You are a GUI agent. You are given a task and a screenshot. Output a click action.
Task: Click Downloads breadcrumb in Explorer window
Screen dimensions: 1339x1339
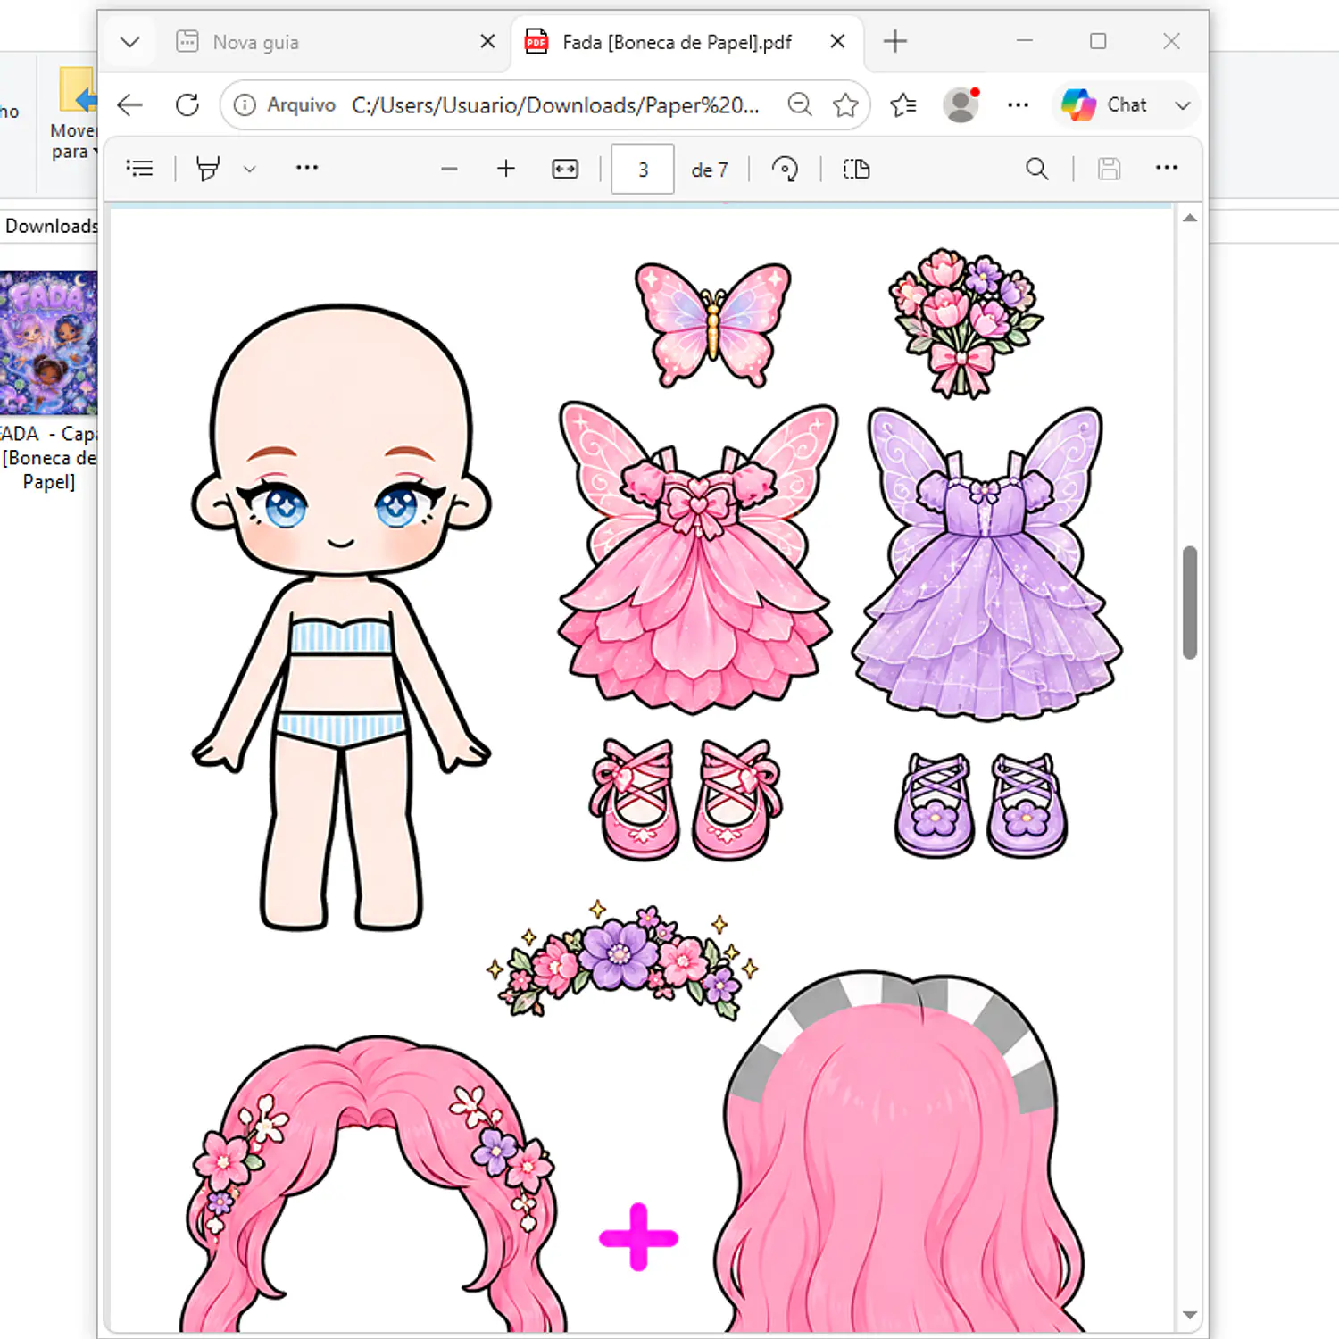click(51, 226)
